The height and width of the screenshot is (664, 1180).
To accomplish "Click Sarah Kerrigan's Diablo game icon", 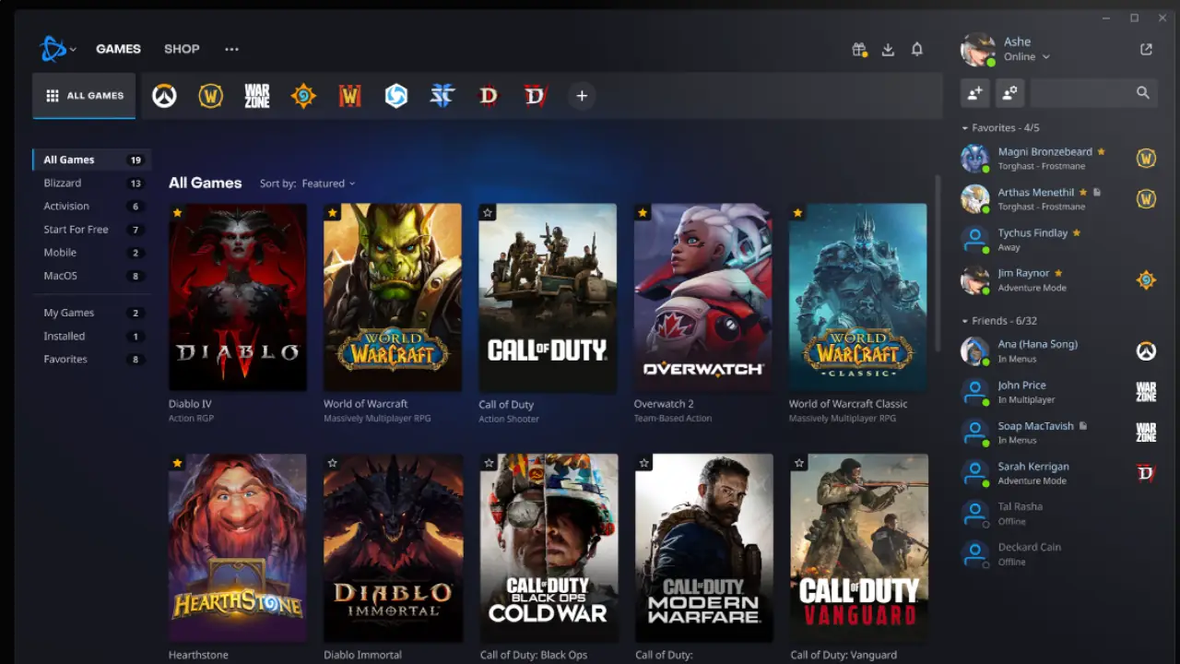I will [x=1146, y=473].
